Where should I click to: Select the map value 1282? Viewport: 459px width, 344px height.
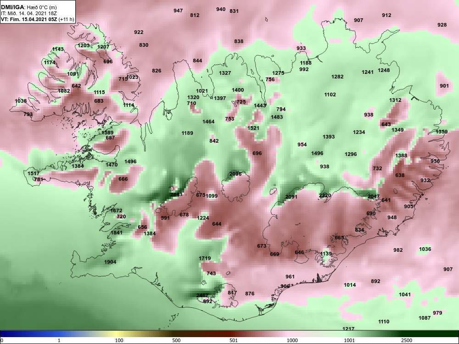point(337,77)
